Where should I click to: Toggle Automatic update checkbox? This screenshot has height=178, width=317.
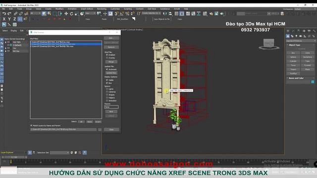107,69
